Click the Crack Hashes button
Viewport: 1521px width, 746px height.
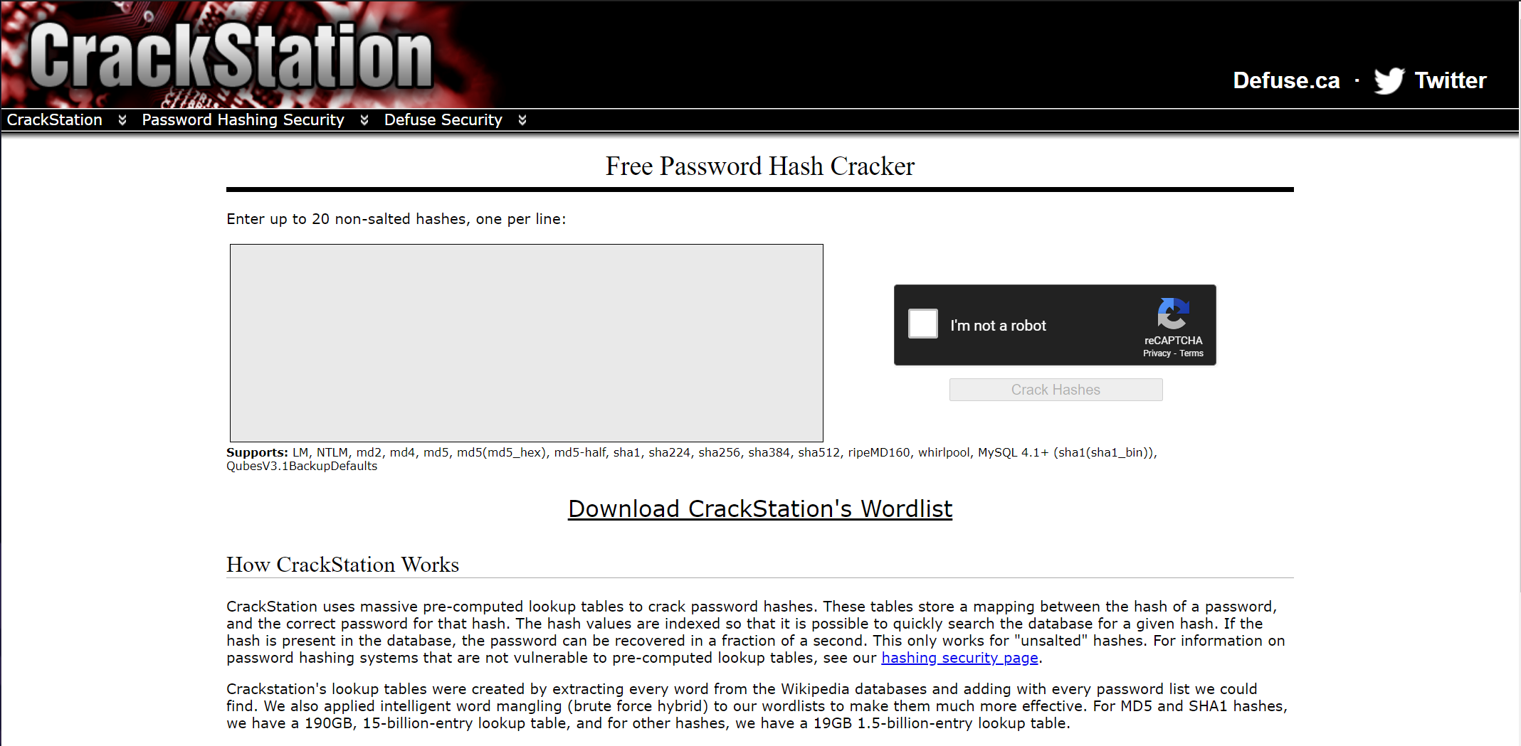click(x=1056, y=390)
